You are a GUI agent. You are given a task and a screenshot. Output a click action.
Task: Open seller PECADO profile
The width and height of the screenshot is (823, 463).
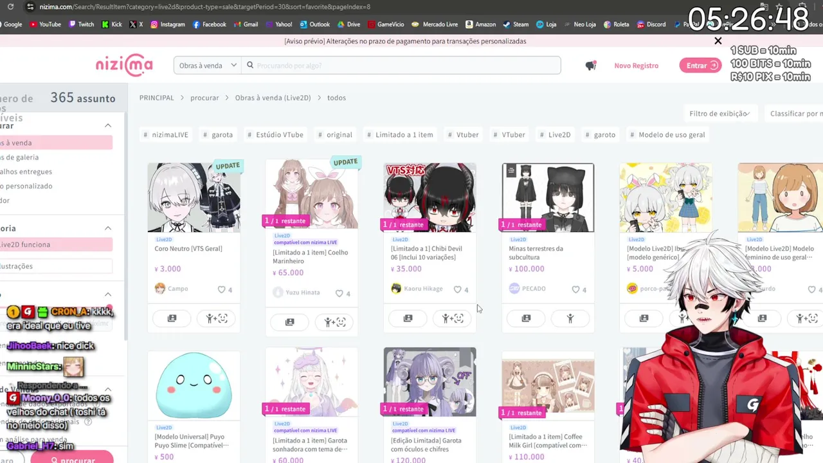coord(527,289)
